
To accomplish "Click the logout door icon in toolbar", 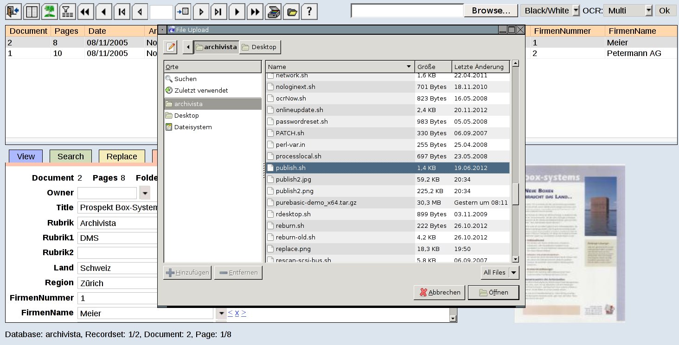I will (13, 12).
